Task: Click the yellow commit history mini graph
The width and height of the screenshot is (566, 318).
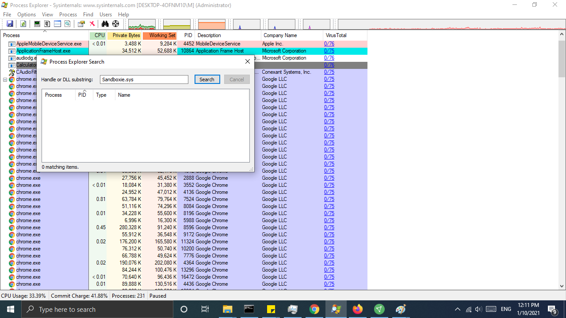Action: [x=177, y=24]
